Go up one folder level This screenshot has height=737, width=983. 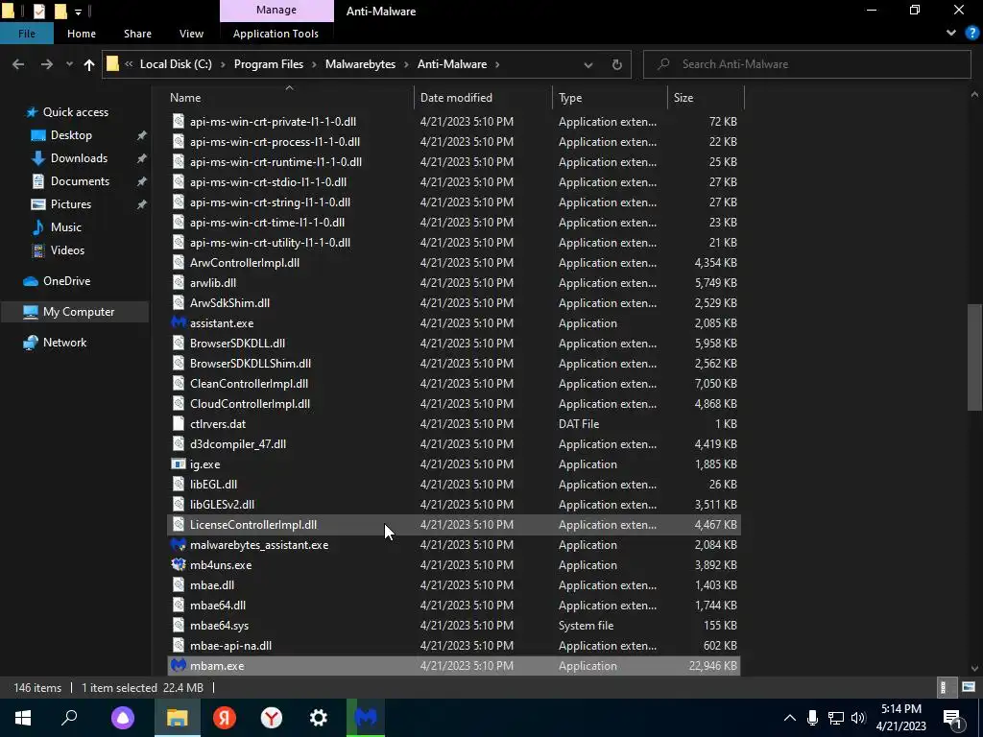click(89, 64)
